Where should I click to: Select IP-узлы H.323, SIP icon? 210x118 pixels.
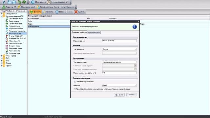coord(7,36)
